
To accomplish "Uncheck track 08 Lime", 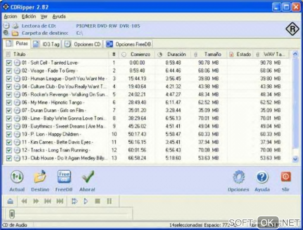I will tap(9, 118).
